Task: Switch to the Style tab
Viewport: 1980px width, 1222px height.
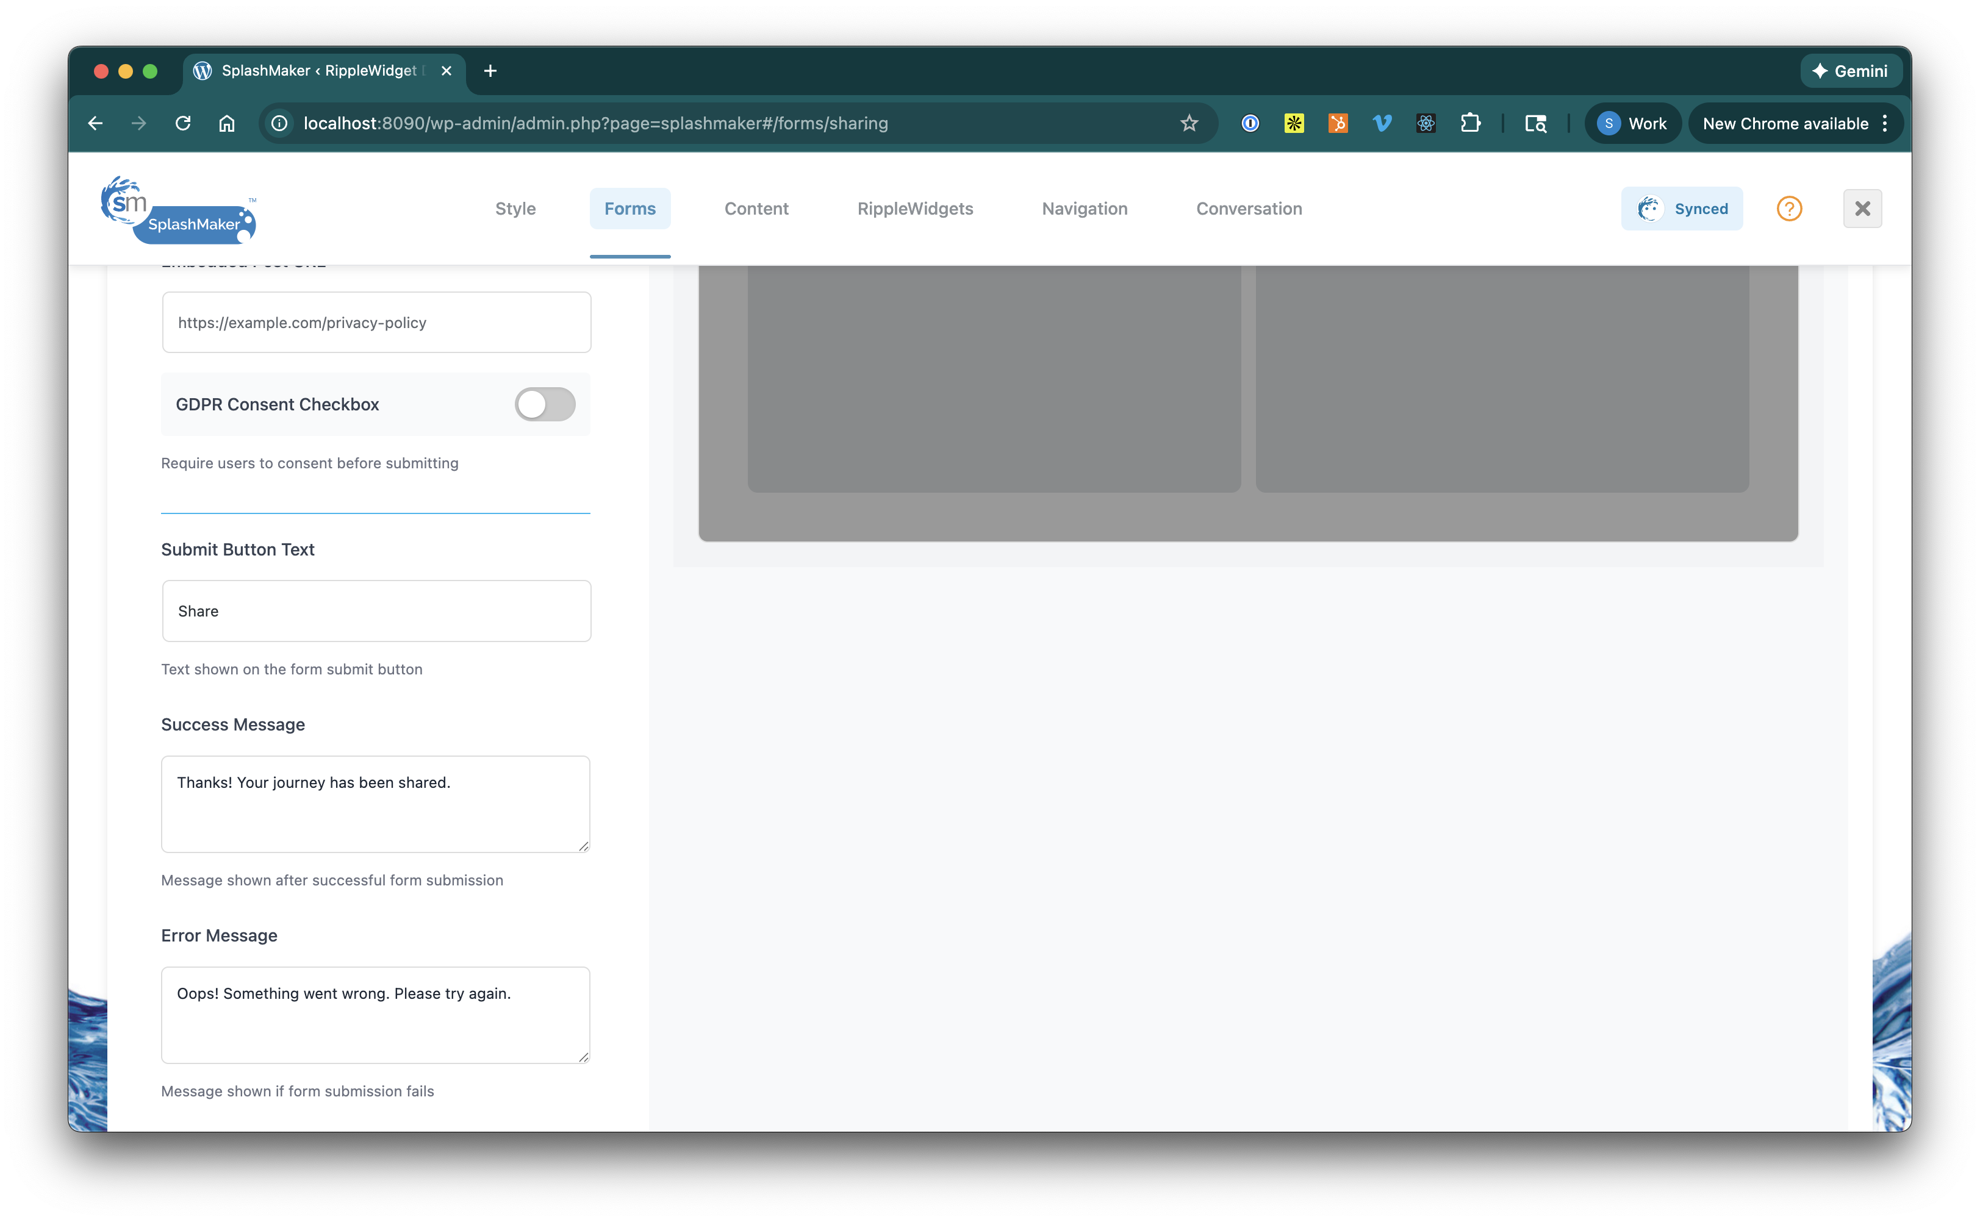Action: tap(515, 209)
